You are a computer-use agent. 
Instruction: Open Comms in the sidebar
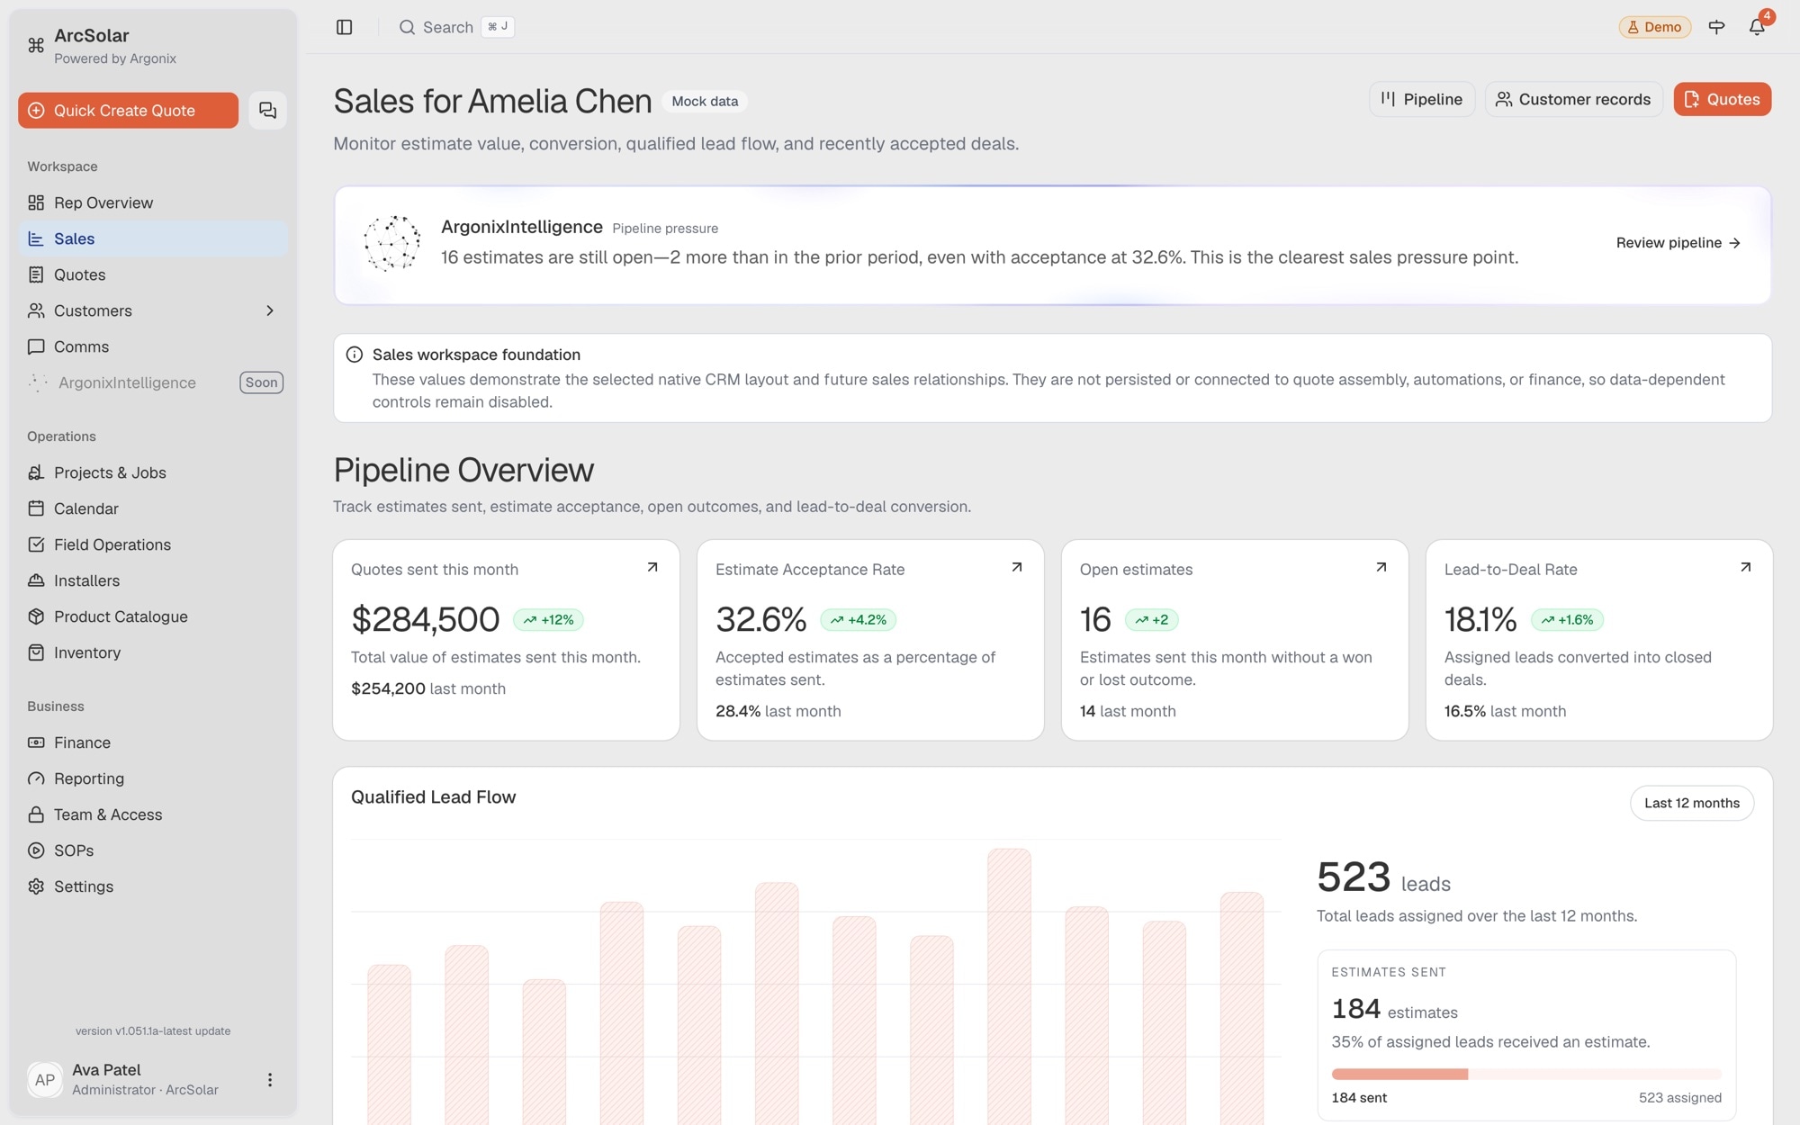pos(153,346)
